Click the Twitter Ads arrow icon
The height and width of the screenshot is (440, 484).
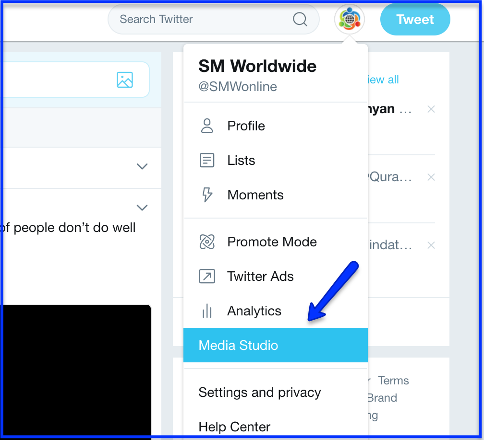[x=207, y=276]
